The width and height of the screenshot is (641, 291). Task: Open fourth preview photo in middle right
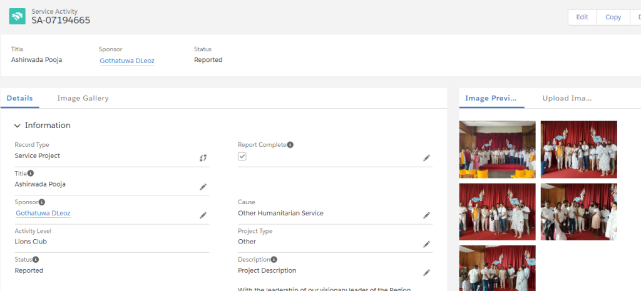[579, 212]
